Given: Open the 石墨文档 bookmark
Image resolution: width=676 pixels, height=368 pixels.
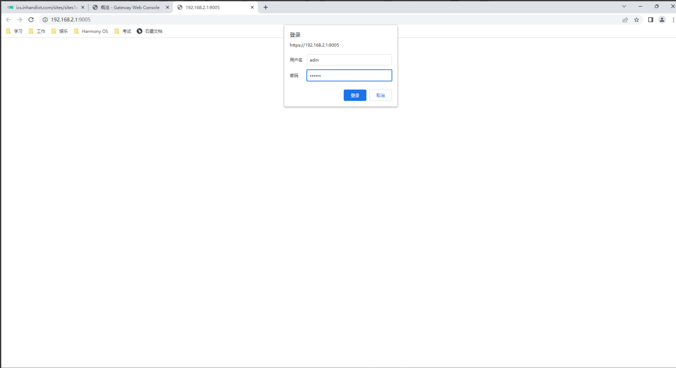Looking at the screenshot, I should 149,31.
